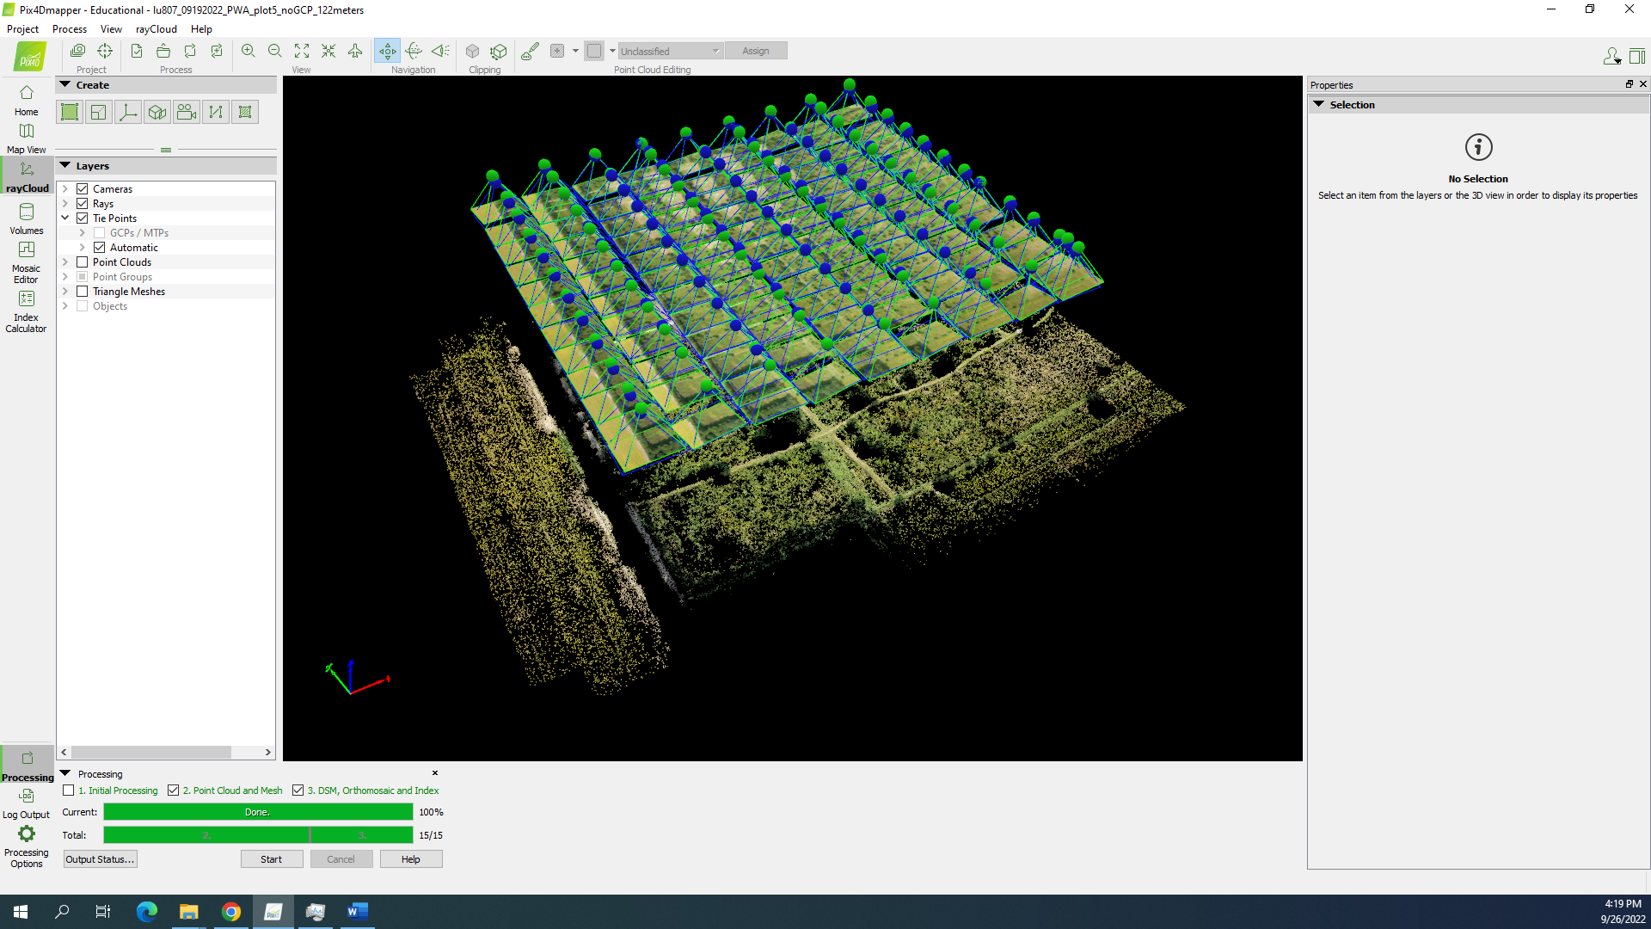Click the Pix4D logo icon
Screen dimensions: 1651x929
click(30, 57)
